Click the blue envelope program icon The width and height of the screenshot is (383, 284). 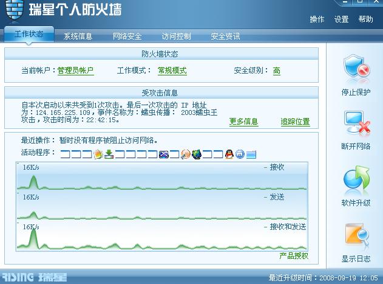click(x=164, y=154)
